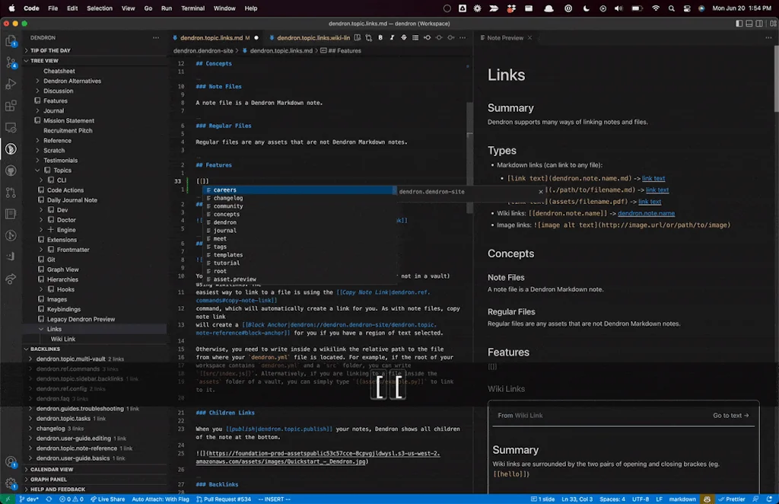Insert a bulleted list via the toolbar icon
This screenshot has height=504, width=779.
(416, 37)
